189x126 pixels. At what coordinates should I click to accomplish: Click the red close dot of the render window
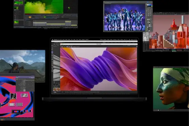[x=61, y=44]
